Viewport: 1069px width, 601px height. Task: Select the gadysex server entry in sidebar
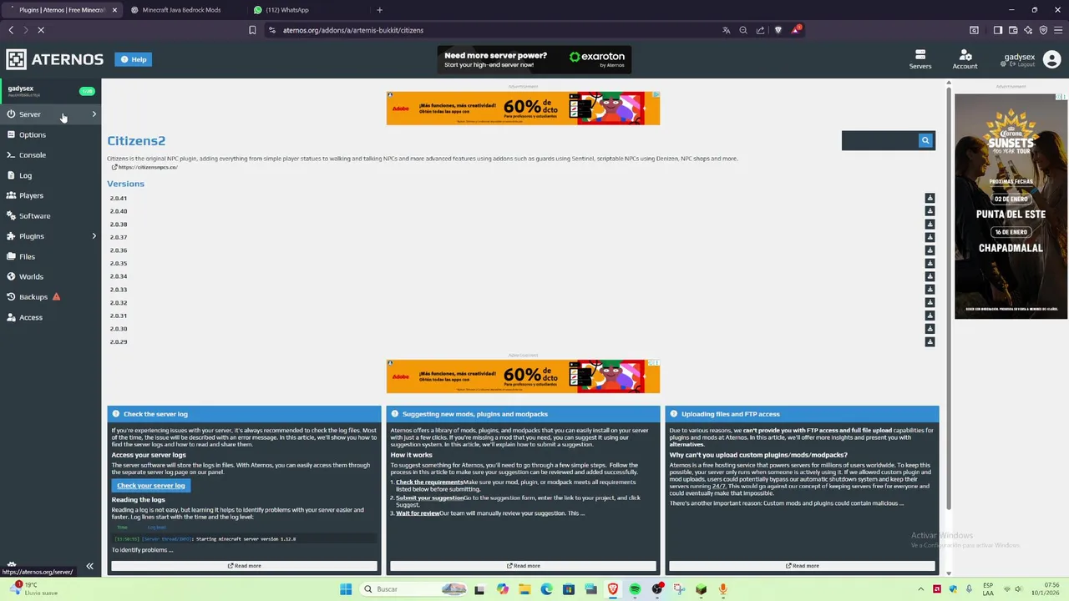pyautogui.click(x=50, y=90)
